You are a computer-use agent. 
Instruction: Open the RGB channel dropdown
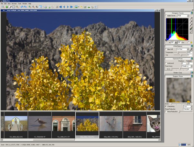point(183,16)
